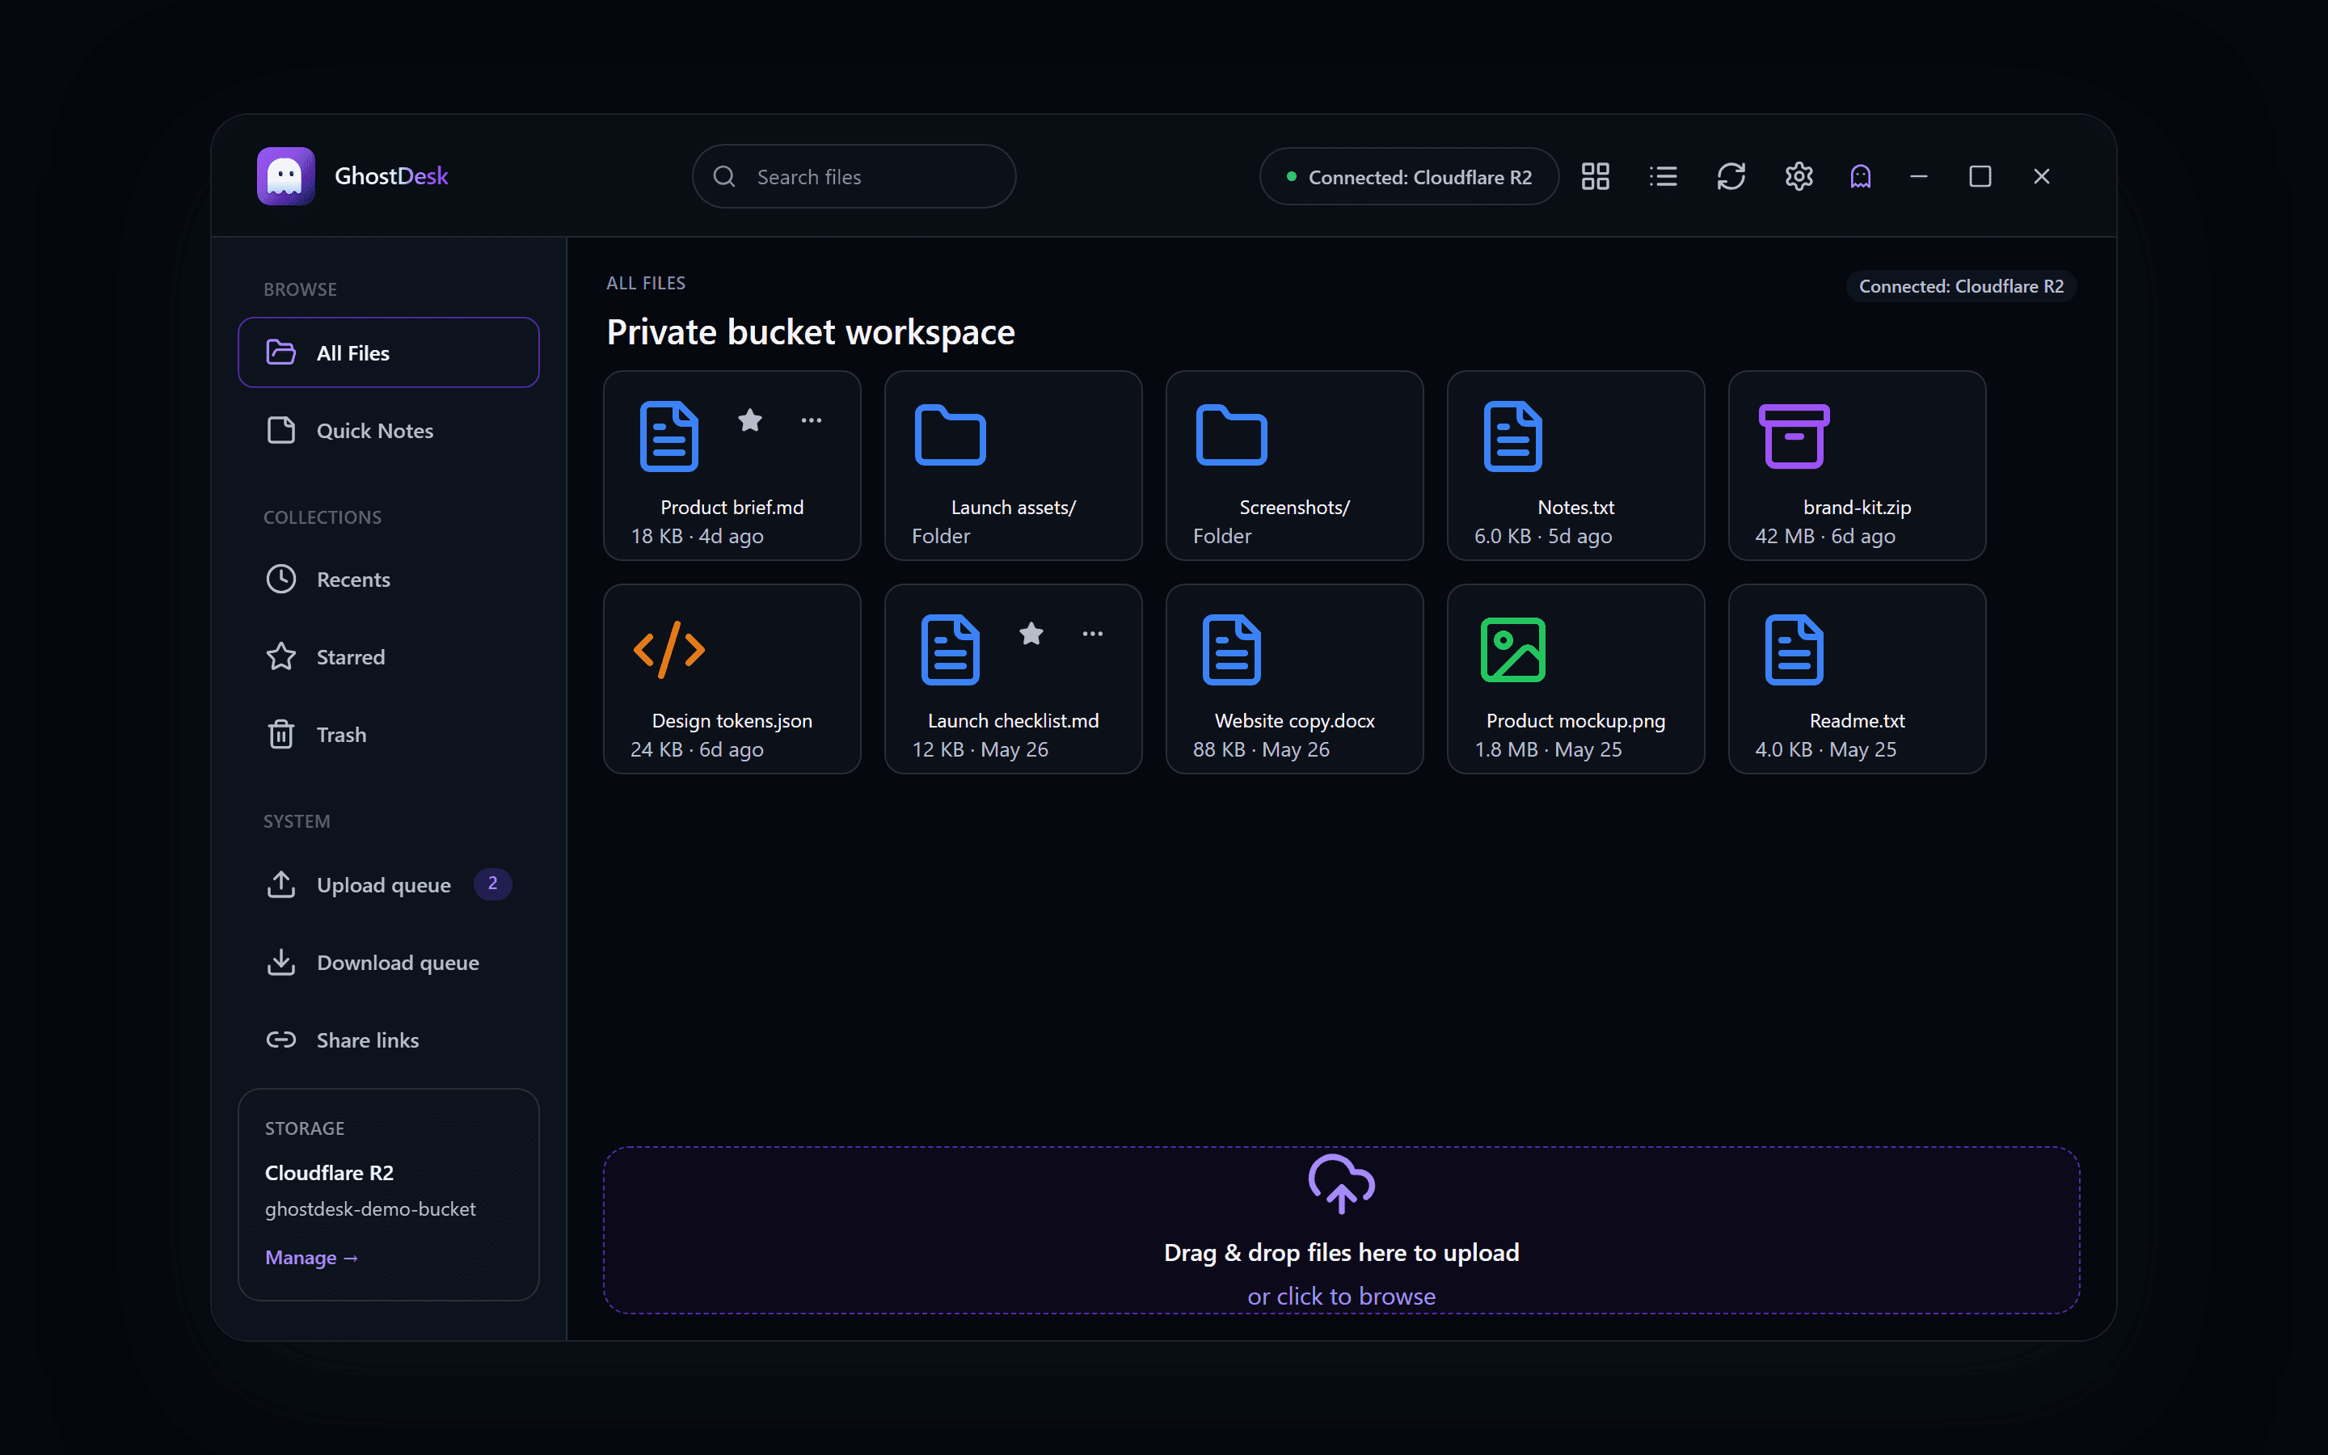Click the upload queue badge 2
2328x1455 pixels.
tap(492, 884)
